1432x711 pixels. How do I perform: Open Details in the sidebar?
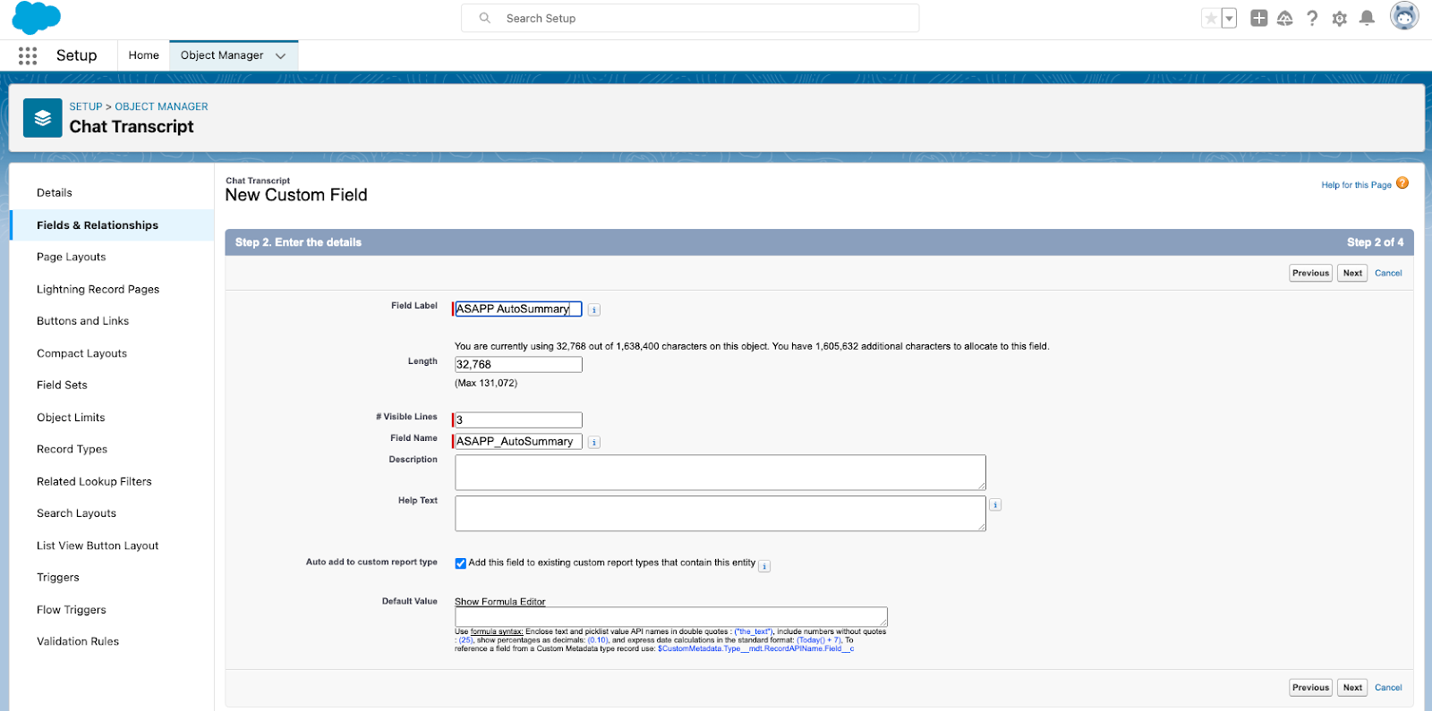(x=55, y=193)
